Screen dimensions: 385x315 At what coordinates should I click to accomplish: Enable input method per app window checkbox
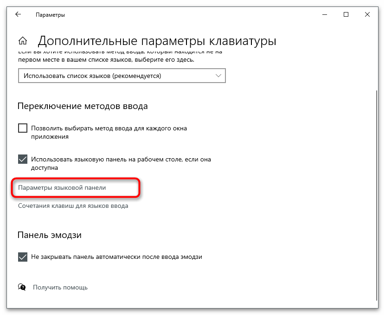pyautogui.click(x=23, y=128)
